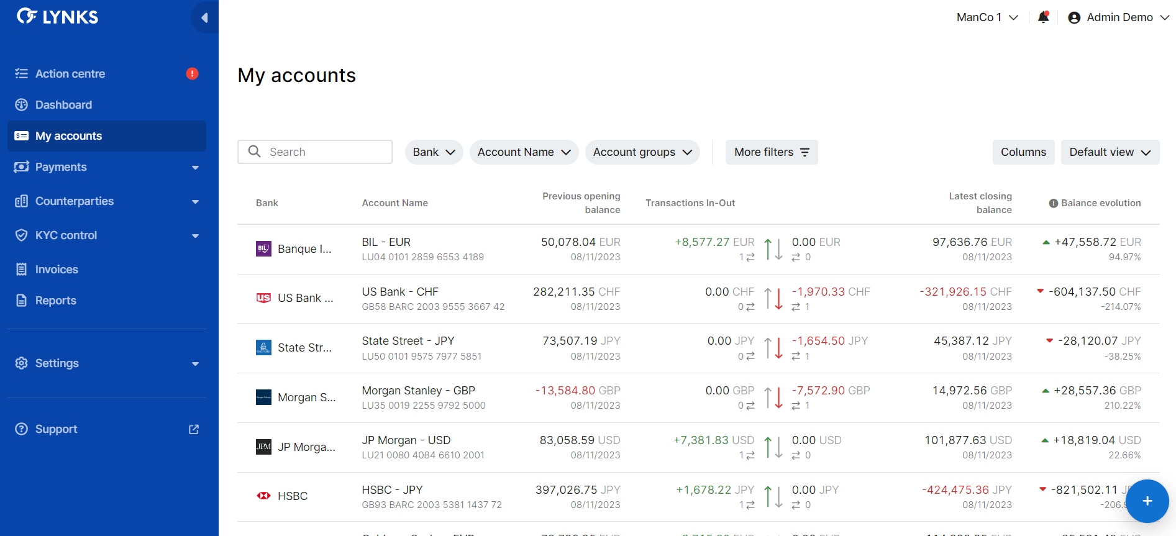Click the State Street bank logo
This screenshot has height=536, width=1176.
coord(263,347)
